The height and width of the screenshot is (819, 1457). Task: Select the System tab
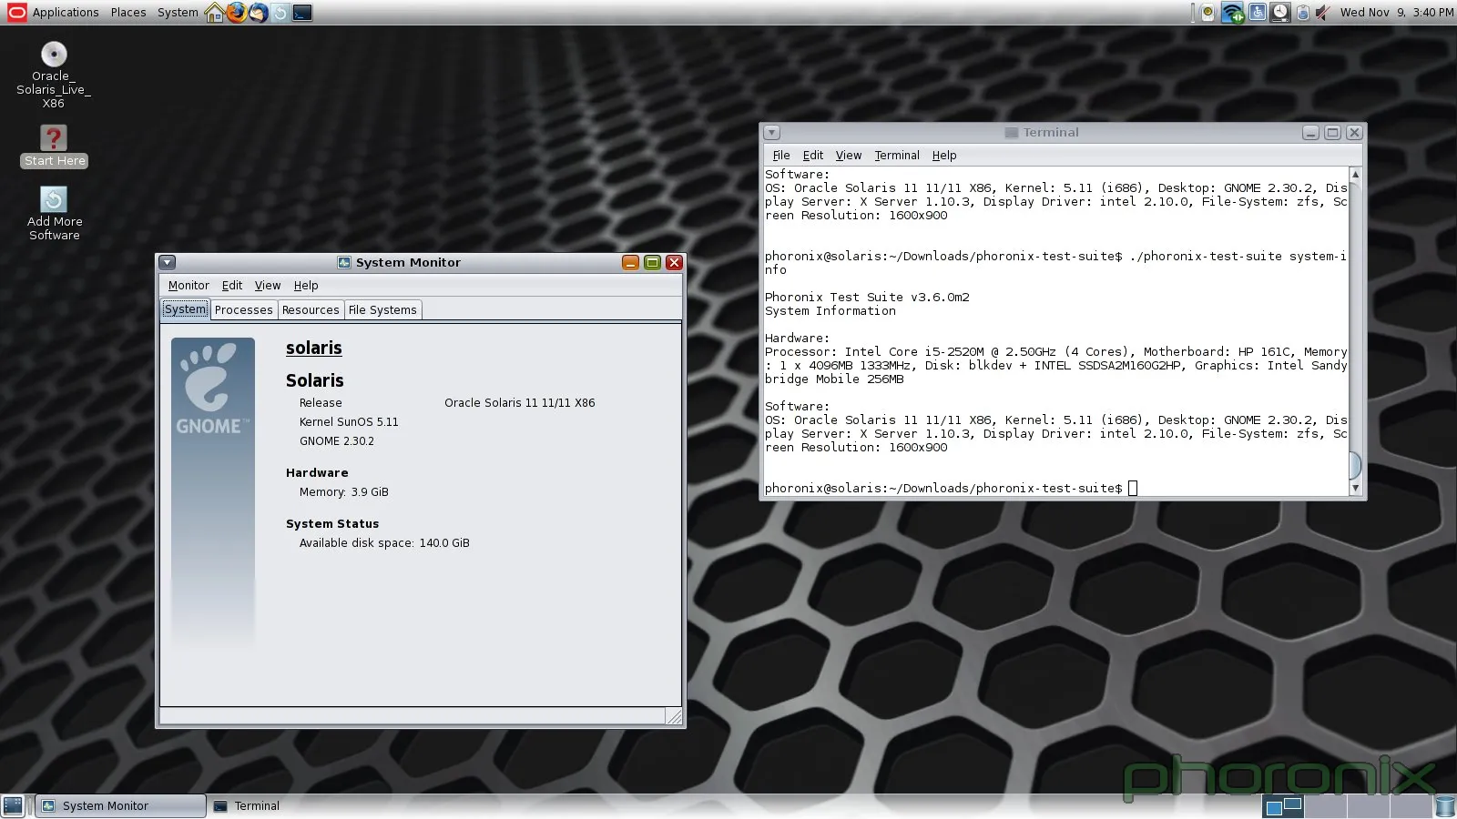[186, 309]
